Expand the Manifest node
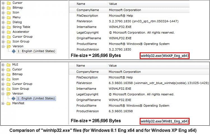 click(3, 104)
